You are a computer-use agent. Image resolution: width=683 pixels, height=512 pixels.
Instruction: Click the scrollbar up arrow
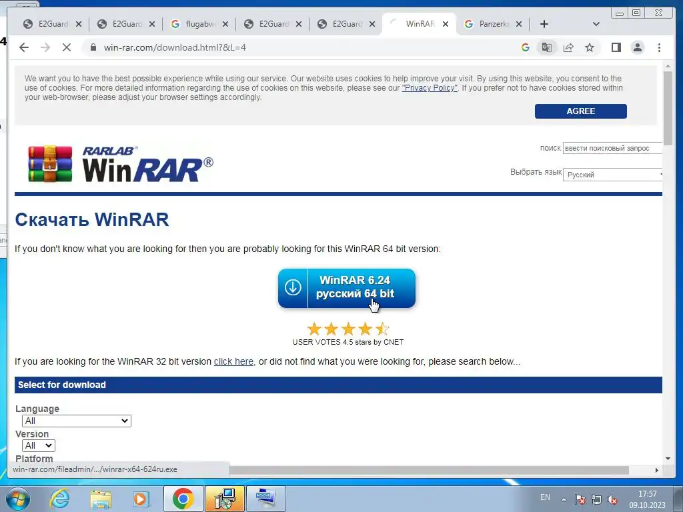(668, 66)
